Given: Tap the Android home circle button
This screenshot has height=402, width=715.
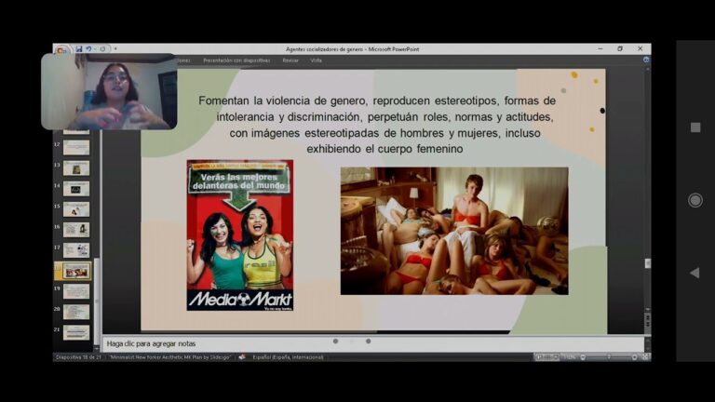Looking at the screenshot, I should tap(695, 200).
